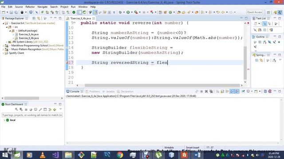Click the Pin Console icon
This screenshot has height=159, width=284.
pyautogui.click(x=243, y=91)
